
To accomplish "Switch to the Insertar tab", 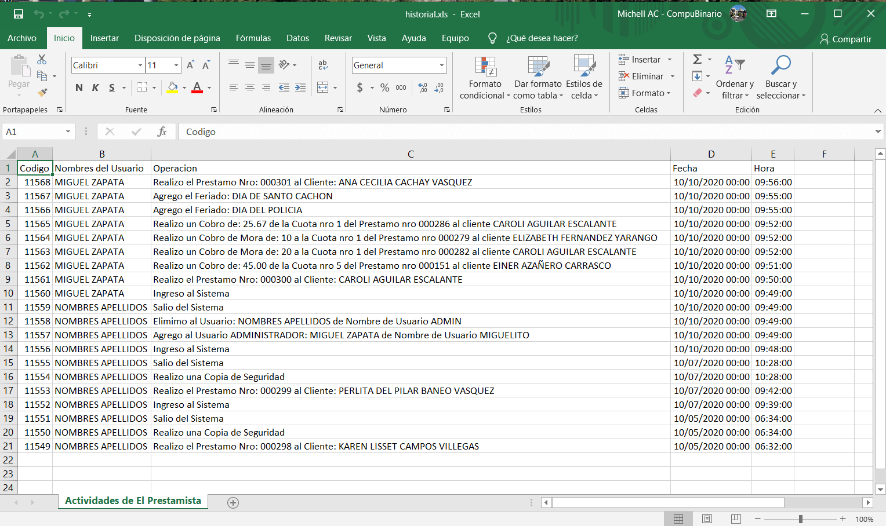I will 104,38.
